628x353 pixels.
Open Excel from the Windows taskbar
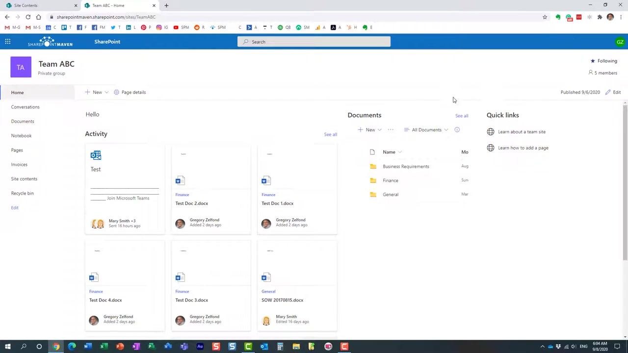(104, 347)
